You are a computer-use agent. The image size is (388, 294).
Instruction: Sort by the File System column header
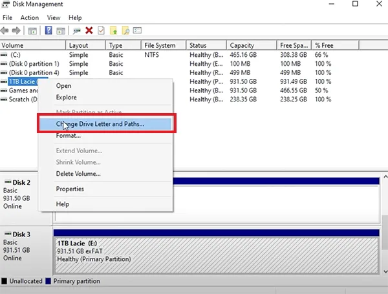(x=164, y=45)
